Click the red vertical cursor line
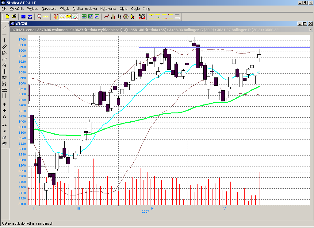This screenshot has height=228, width=314. 180,109
